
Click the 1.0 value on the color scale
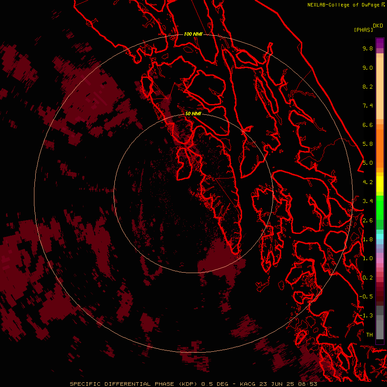point(368,258)
